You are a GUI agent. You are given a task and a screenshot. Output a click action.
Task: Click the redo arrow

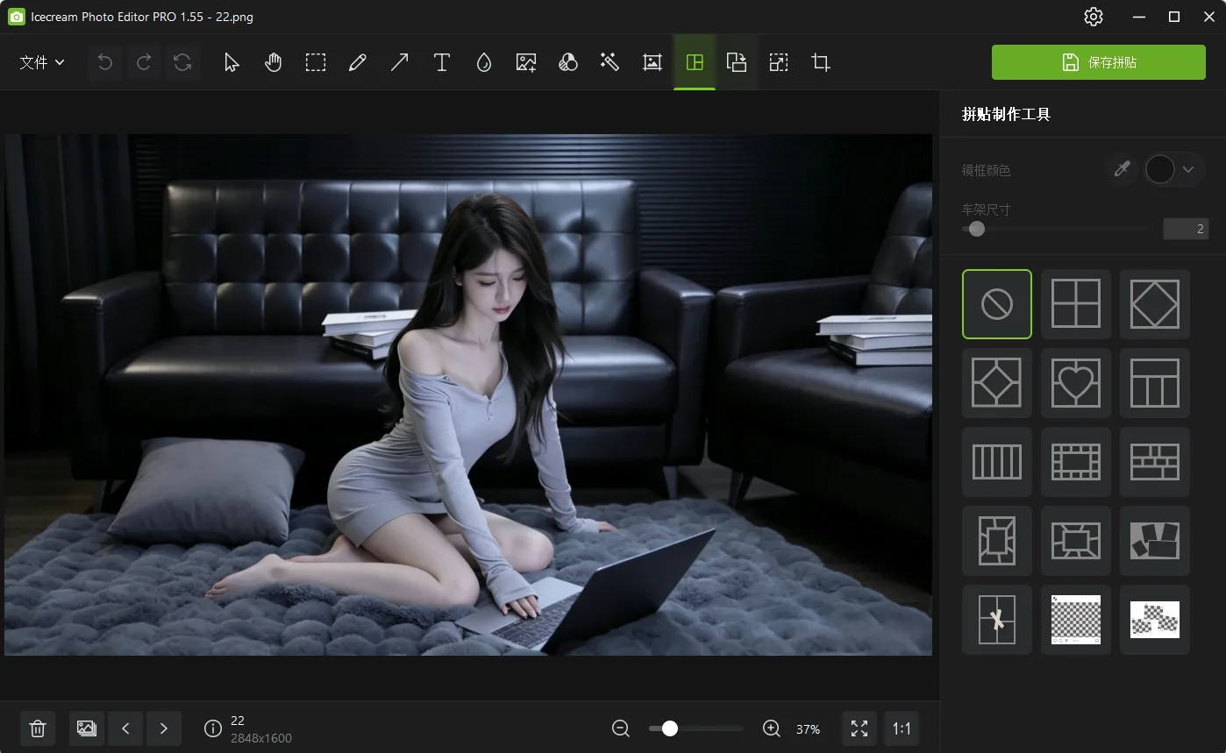(x=144, y=62)
